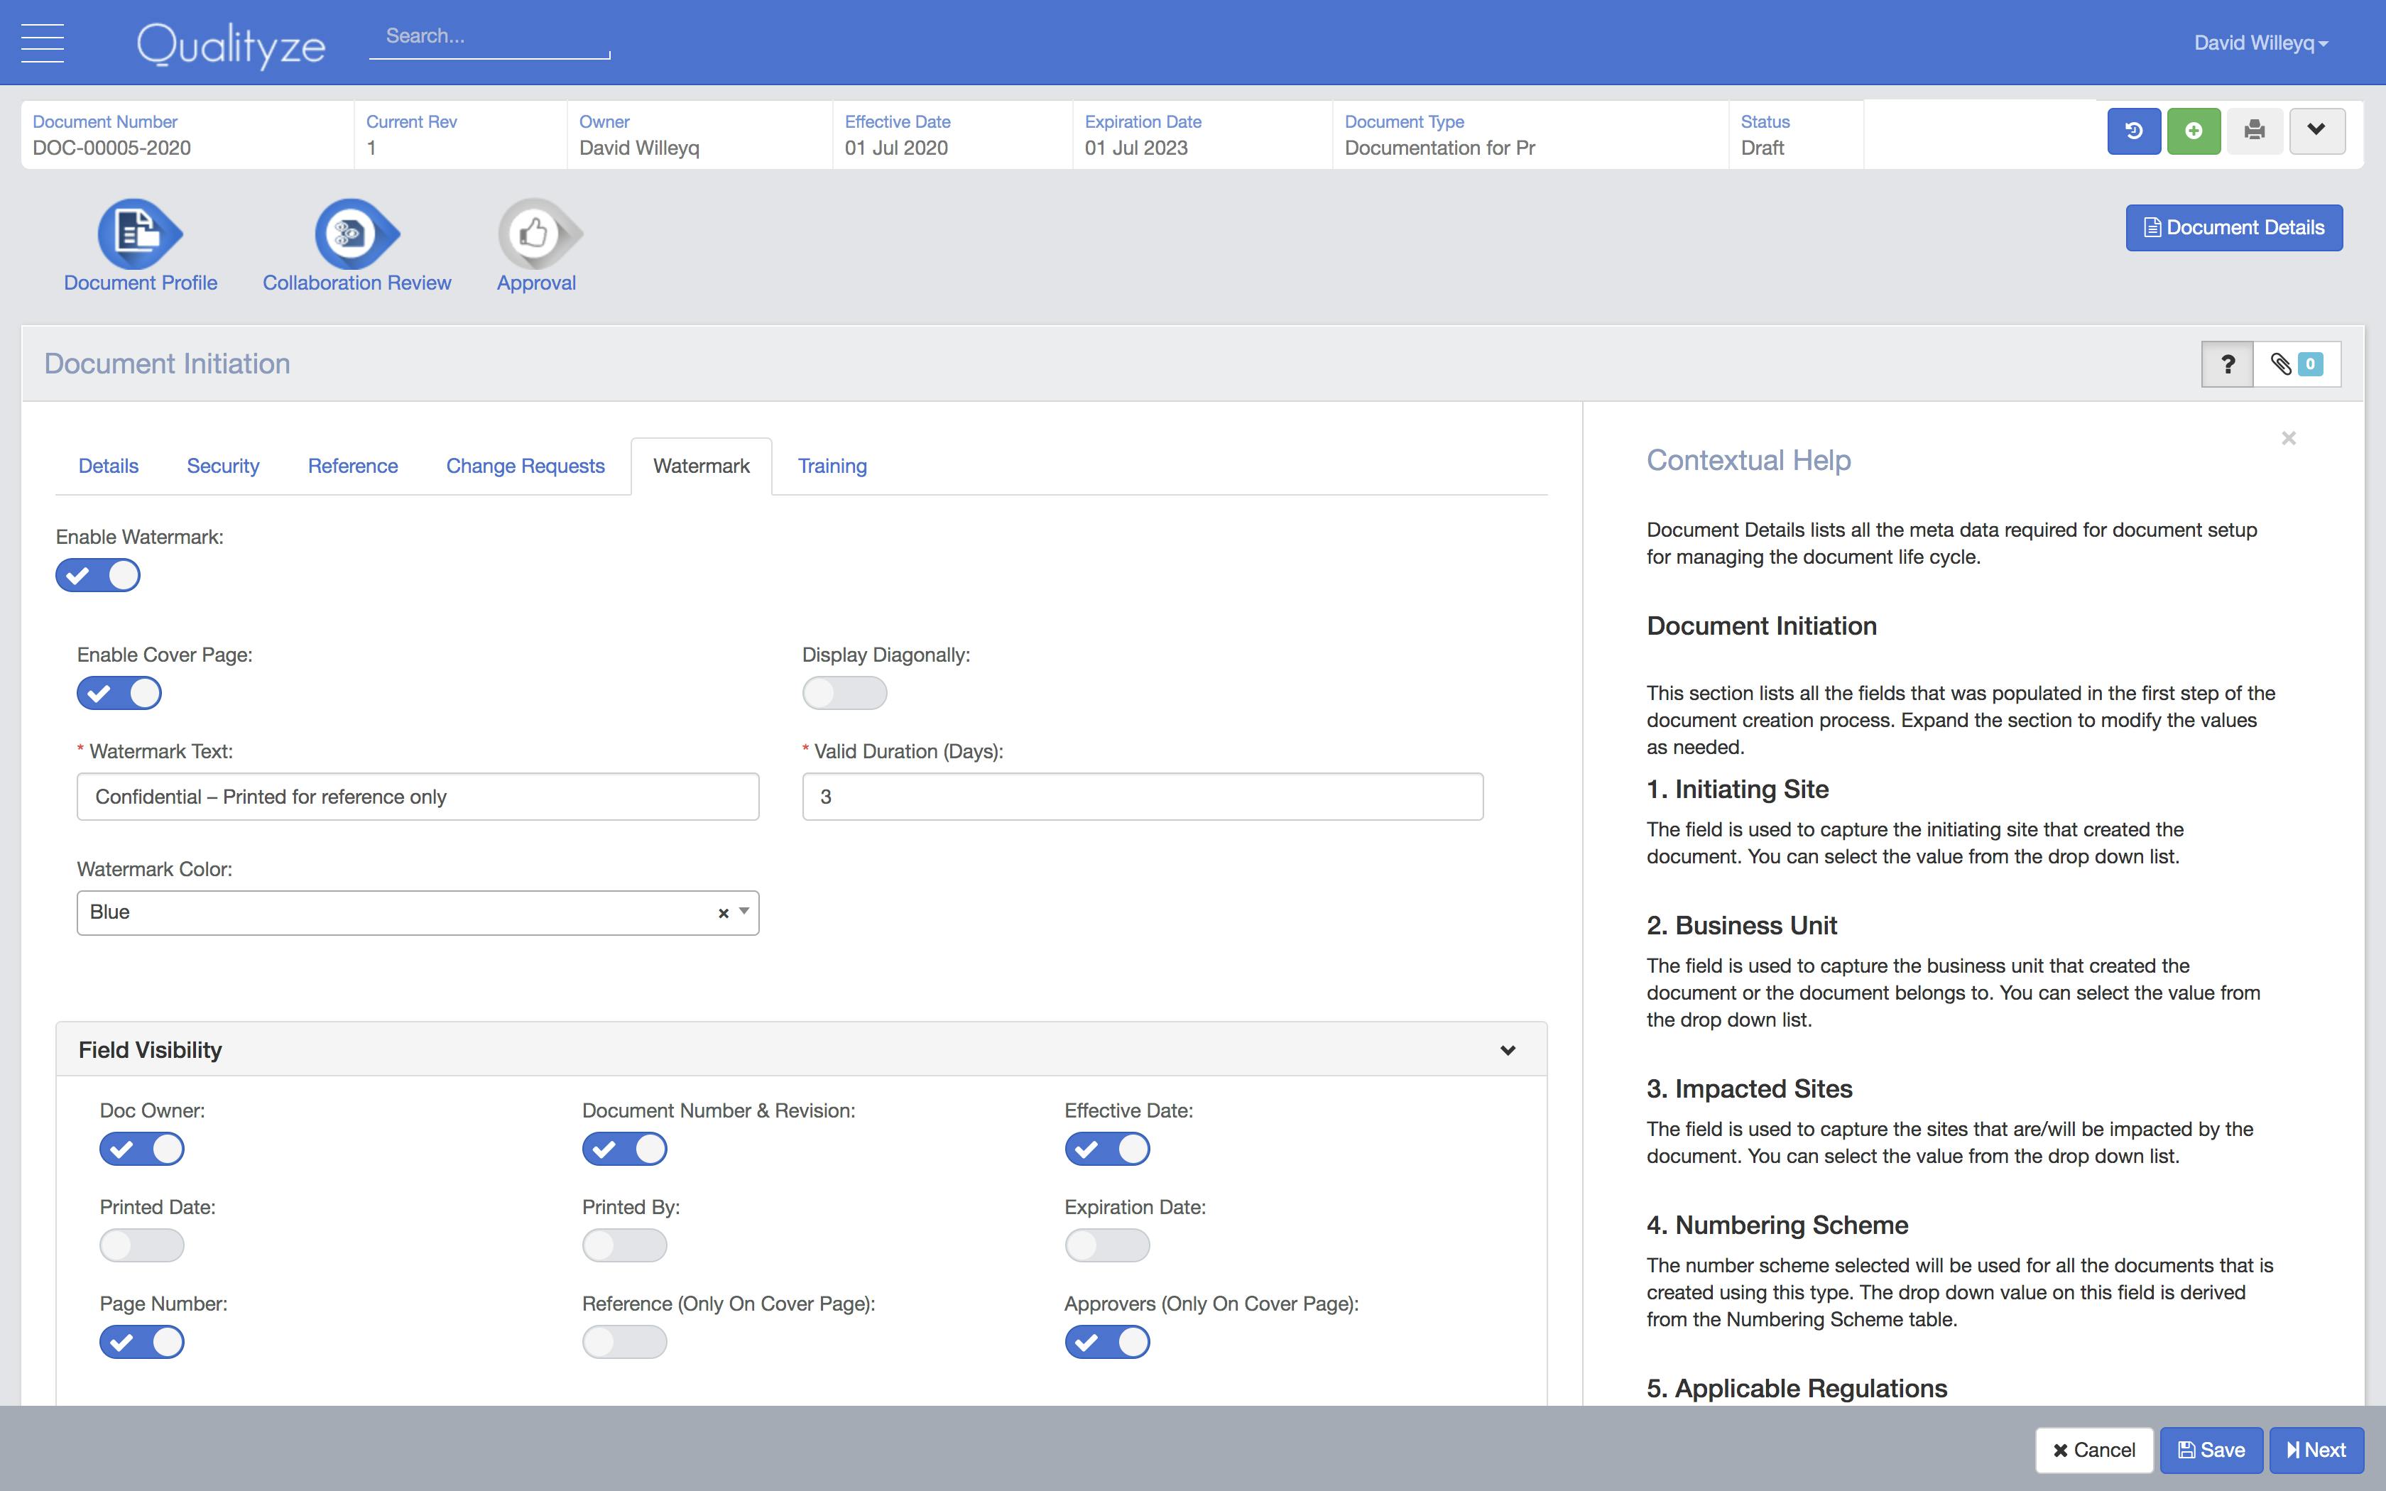The height and width of the screenshot is (1491, 2386).
Task: Click the green add new document icon
Action: [2194, 130]
